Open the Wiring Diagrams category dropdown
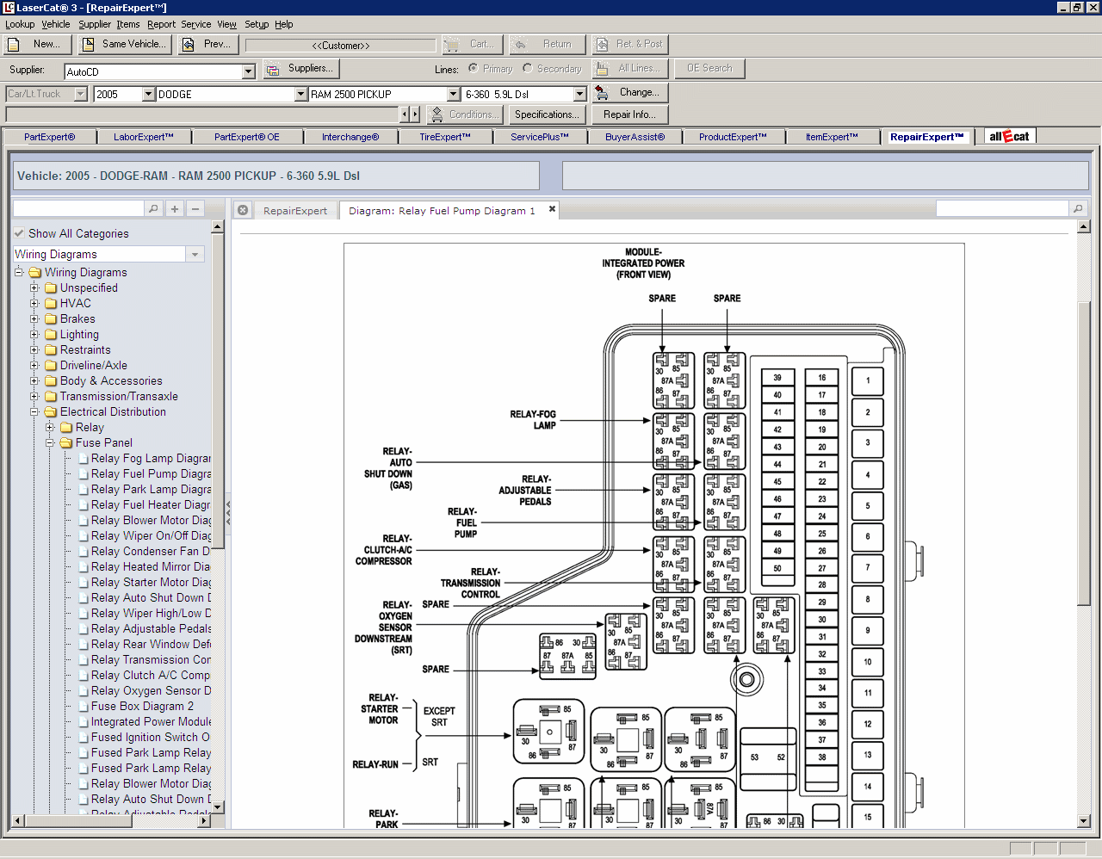1102x859 pixels. pyautogui.click(x=195, y=255)
